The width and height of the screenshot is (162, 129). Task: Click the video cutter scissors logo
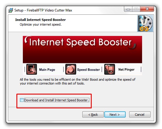145,23
